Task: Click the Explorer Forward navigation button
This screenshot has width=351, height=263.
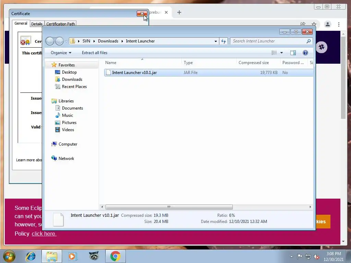Action: (x=59, y=41)
